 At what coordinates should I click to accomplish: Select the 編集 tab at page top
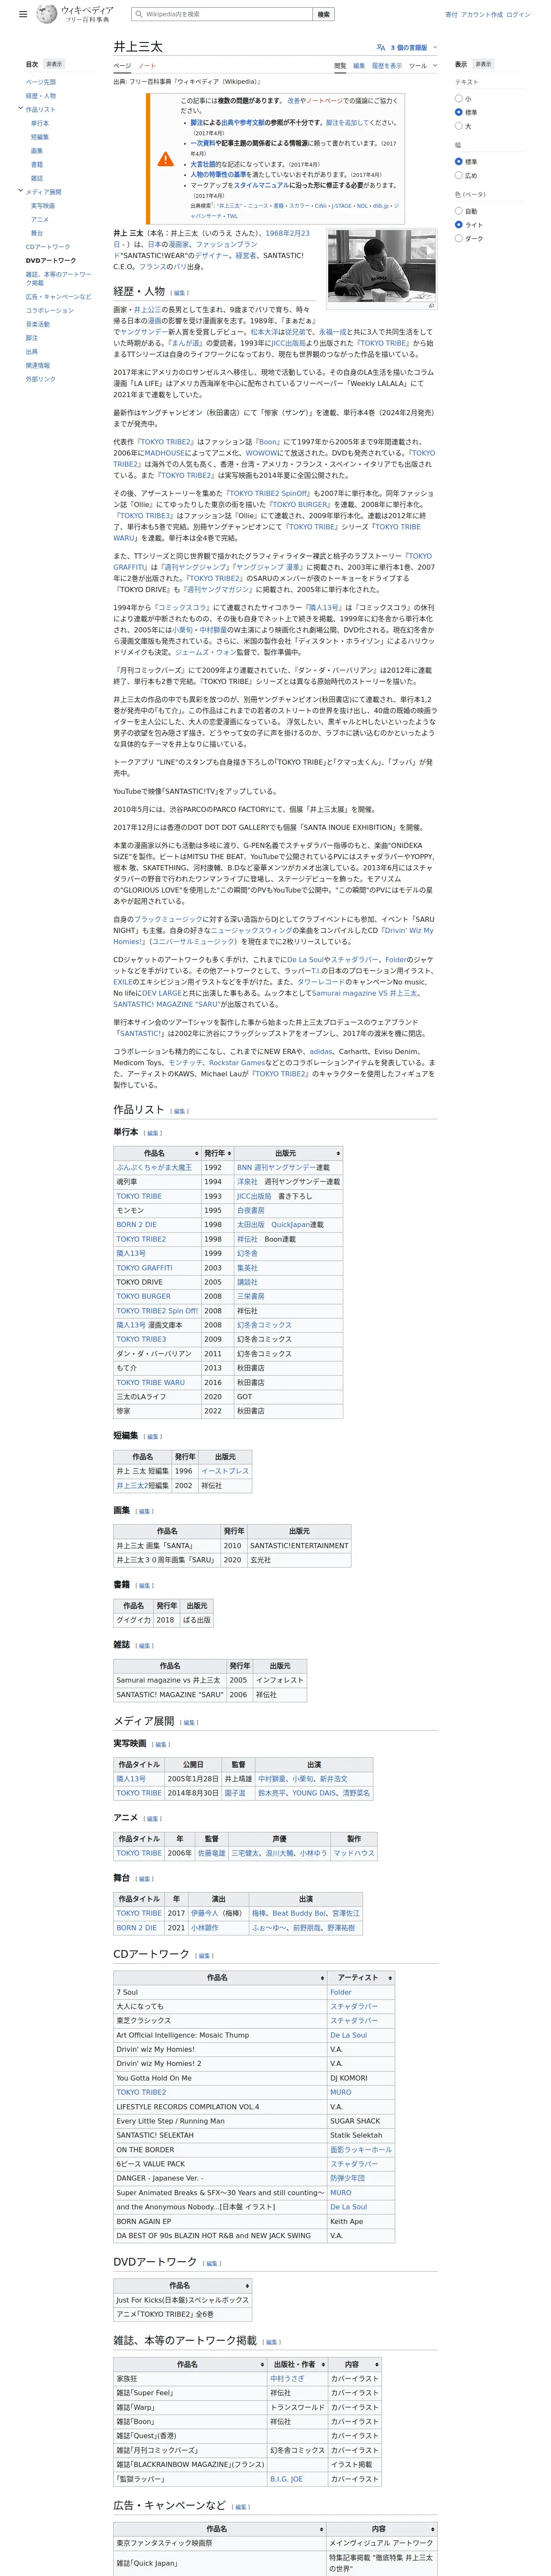359,66
